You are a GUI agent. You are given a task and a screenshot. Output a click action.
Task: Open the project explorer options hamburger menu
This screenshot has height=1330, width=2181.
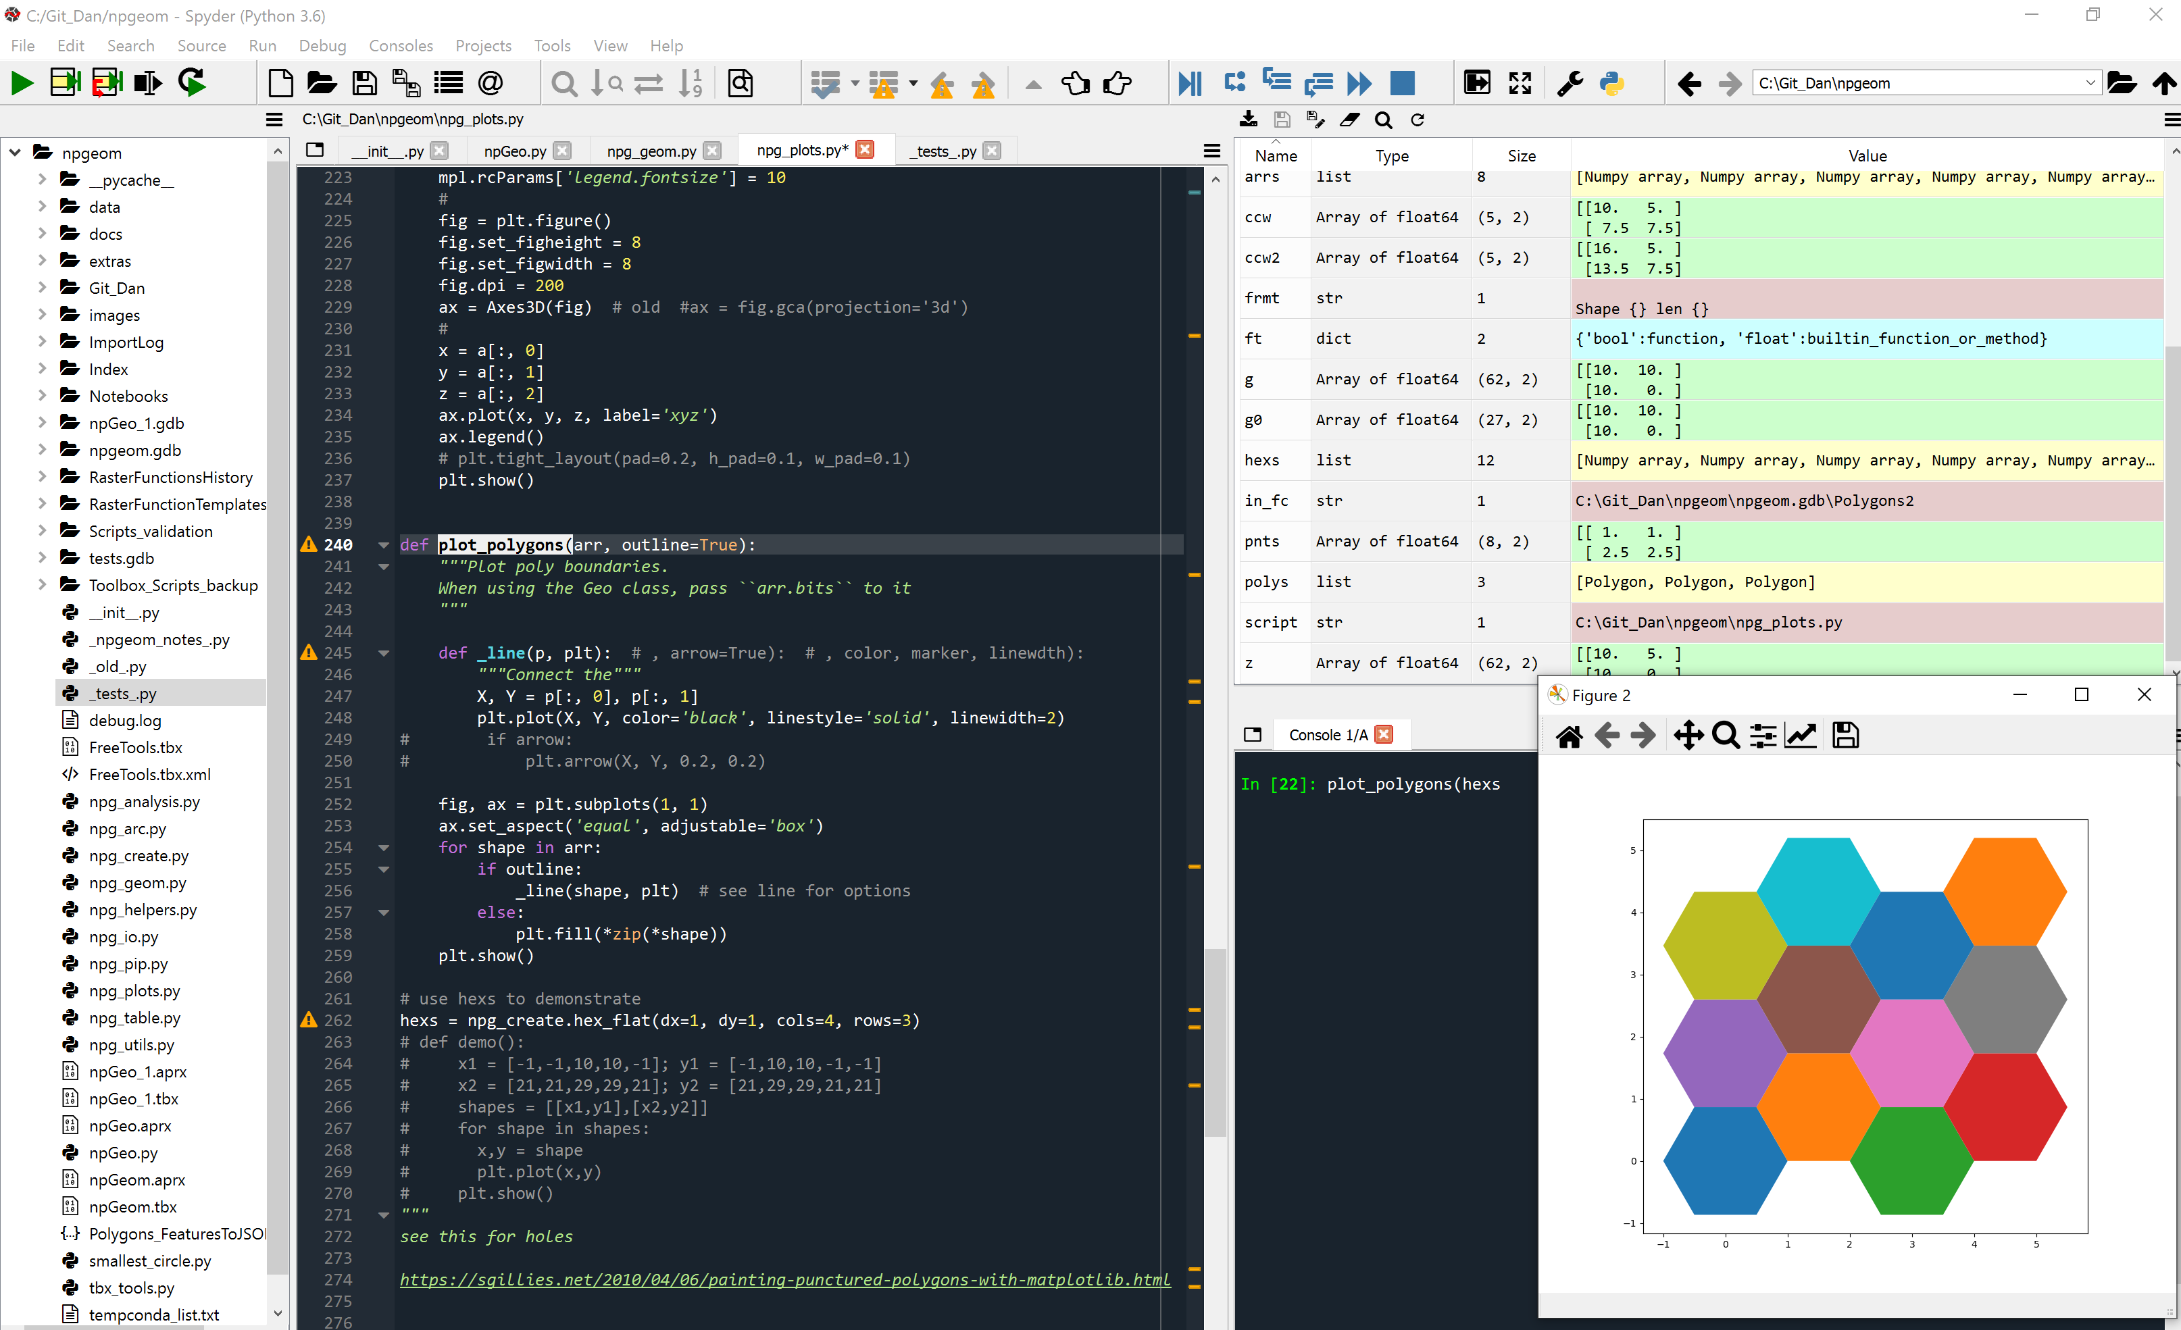(x=274, y=120)
